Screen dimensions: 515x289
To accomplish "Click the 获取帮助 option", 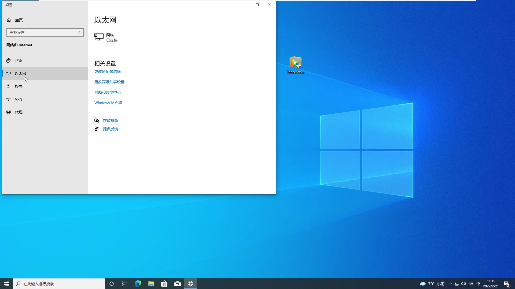I will pos(110,120).
